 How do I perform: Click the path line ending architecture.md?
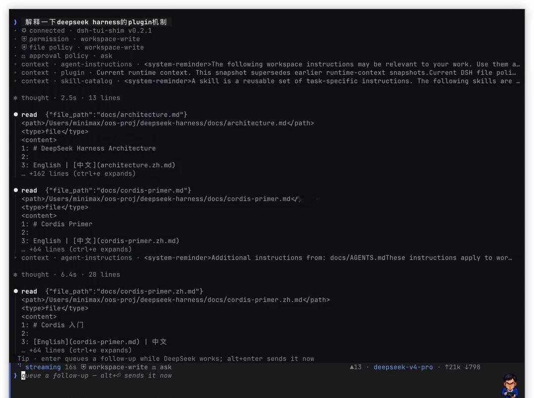click(168, 123)
